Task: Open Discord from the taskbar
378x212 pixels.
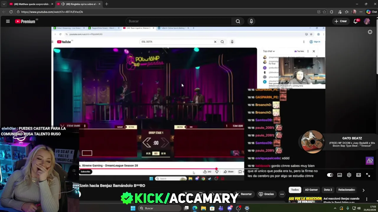Action: click(230, 208)
